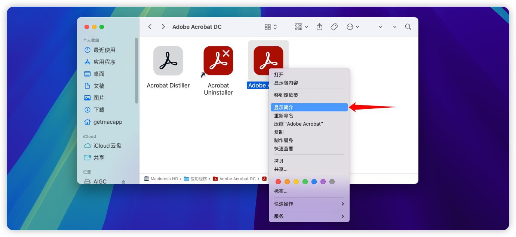The image size is (516, 237).
Task: Open the Finder search magnifier
Action: click(x=408, y=27)
